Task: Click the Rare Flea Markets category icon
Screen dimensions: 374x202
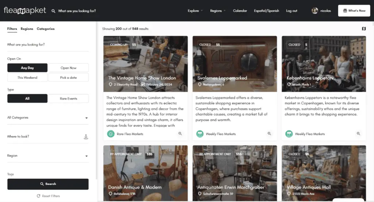Action: (x=111, y=134)
